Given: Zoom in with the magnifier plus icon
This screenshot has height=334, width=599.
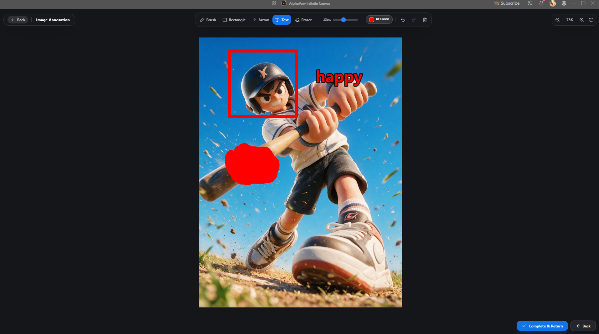Looking at the screenshot, I should pyautogui.click(x=581, y=20).
